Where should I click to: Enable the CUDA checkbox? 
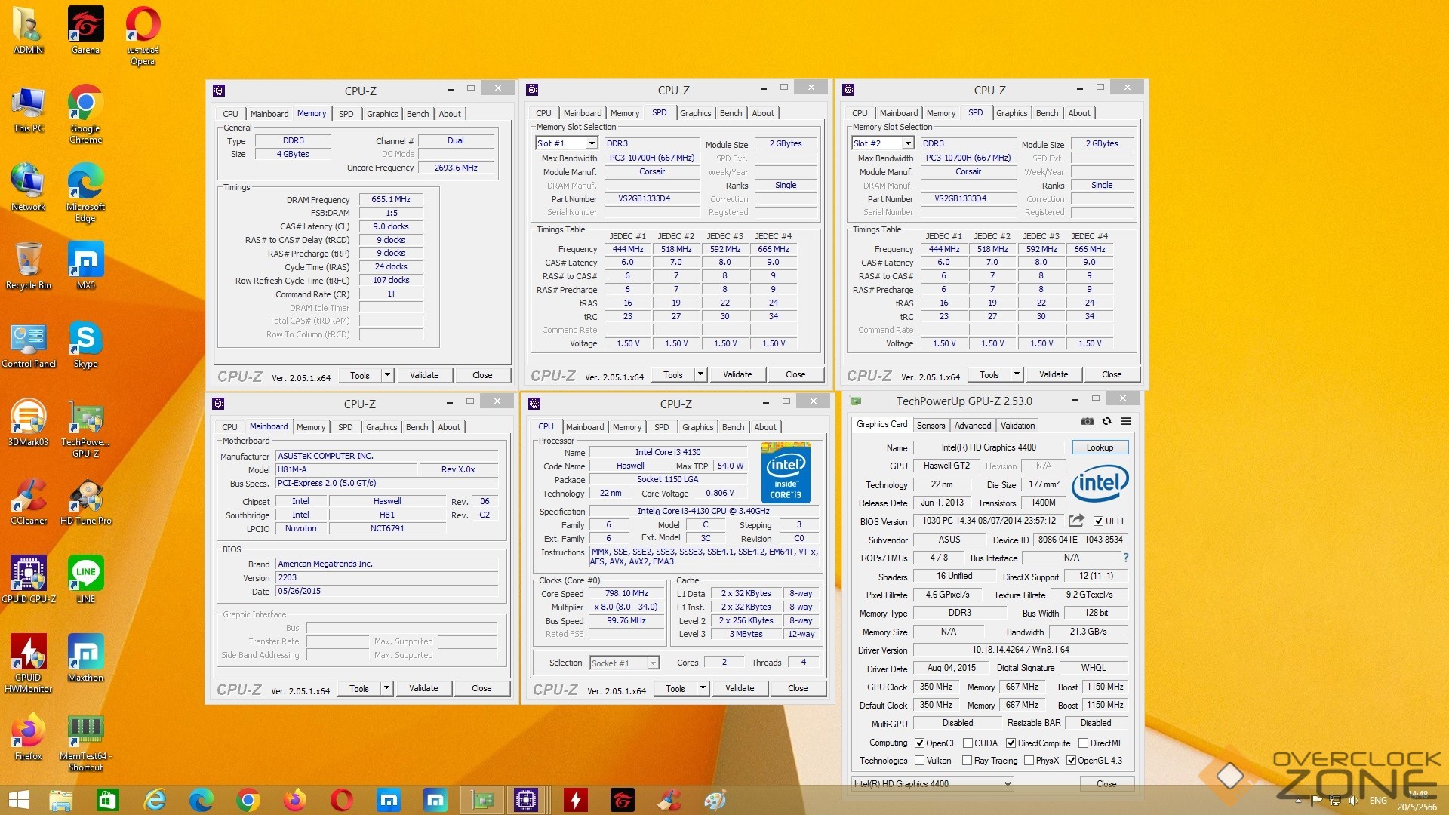tap(968, 743)
